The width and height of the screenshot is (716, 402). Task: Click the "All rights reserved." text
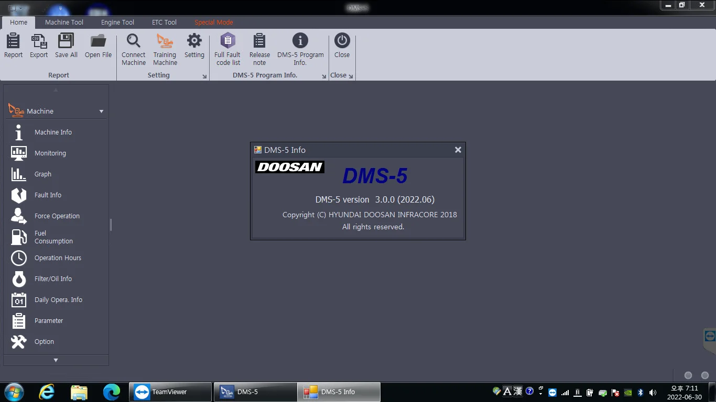[x=373, y=227]
